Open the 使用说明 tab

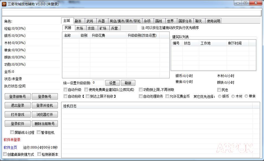[x=214, y=21]
